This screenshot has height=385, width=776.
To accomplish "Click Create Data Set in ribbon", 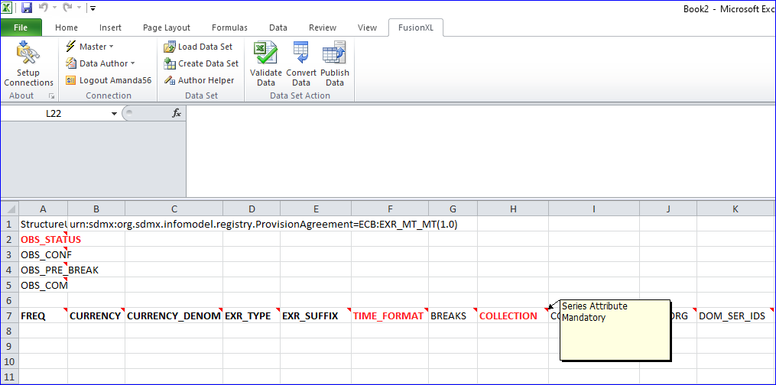I will pos(200,63).
